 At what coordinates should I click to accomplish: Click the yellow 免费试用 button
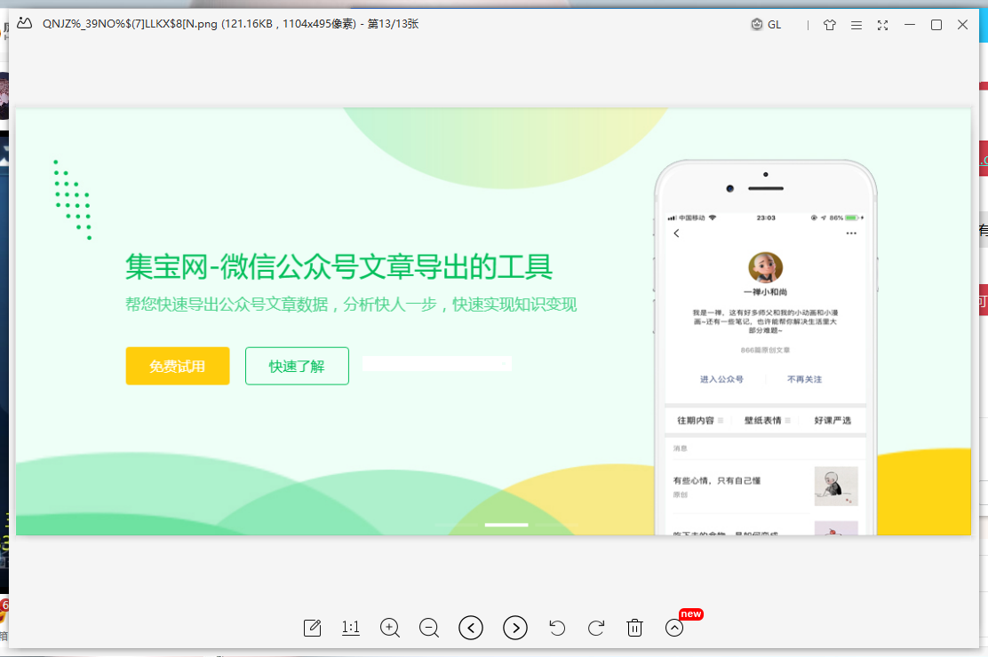pyautogui.click(x=178, y=366)
